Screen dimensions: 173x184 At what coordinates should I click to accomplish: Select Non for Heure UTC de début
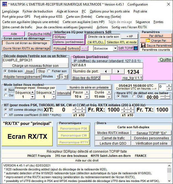click(x=118, y=96)
